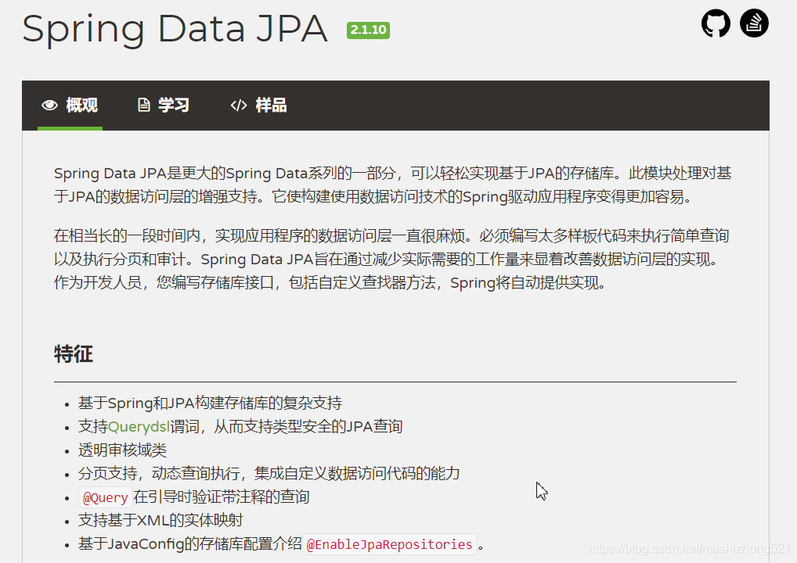This screenshot has height=563, width=797.
Task: Click bullet 透明审核域类
Action: coord(122,450)
